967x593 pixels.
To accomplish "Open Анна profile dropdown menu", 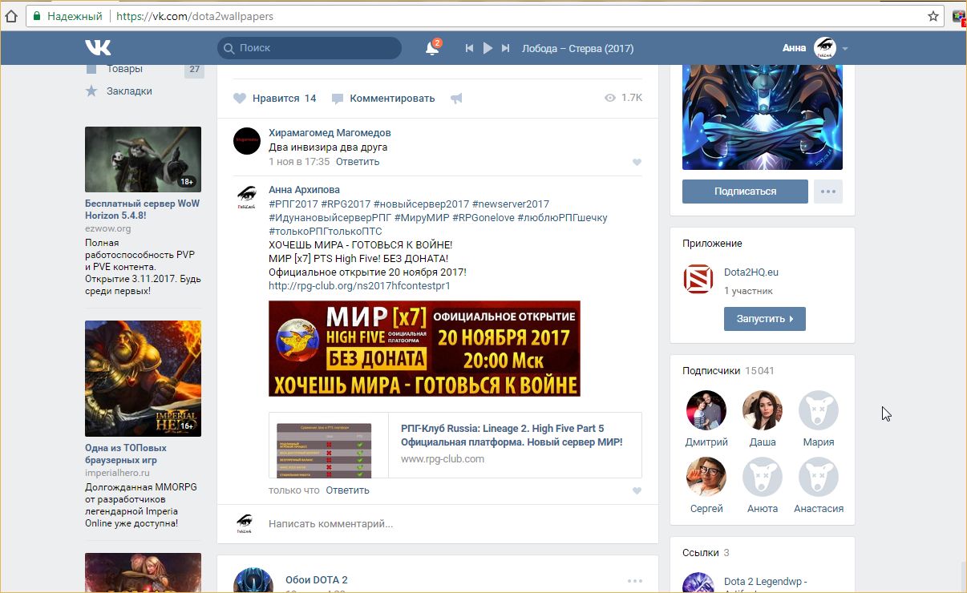I will click(844, 49).
